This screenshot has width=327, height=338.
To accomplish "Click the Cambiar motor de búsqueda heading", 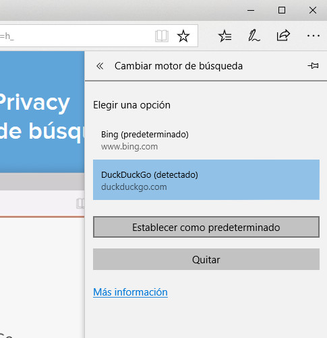I will (179, 66).
